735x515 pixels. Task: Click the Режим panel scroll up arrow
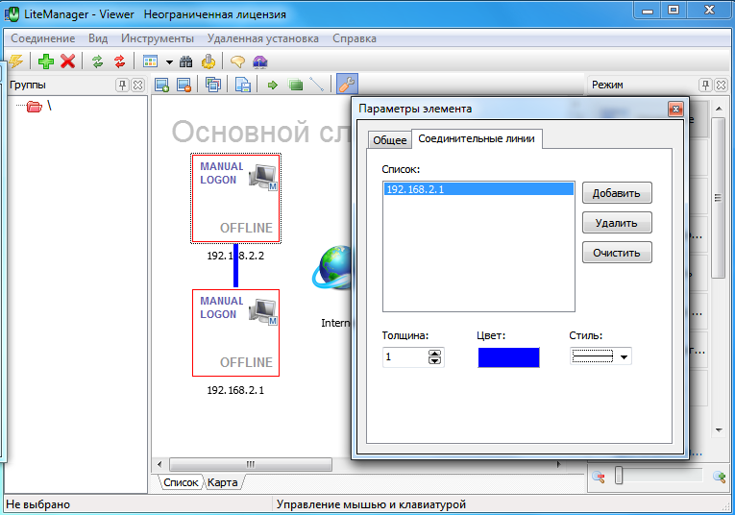pyautogui.click(x=719, y=110)
